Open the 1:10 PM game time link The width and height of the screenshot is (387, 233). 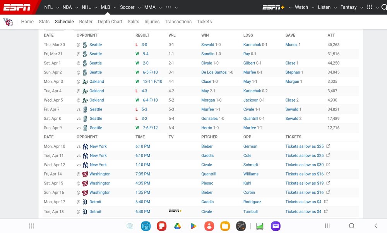tap(143, 165)
